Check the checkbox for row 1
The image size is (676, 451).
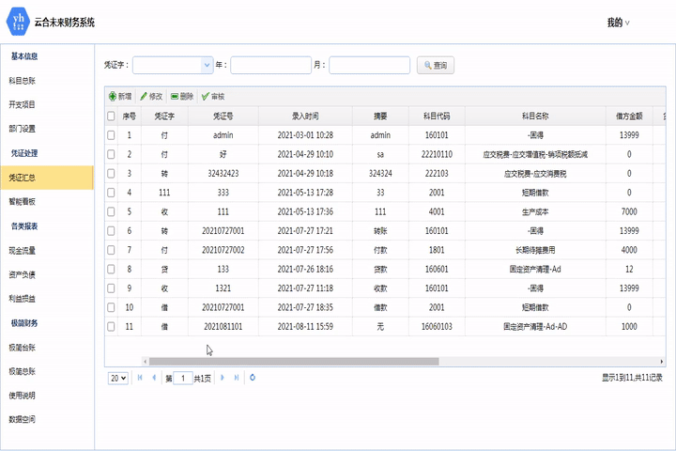[111, 135]
